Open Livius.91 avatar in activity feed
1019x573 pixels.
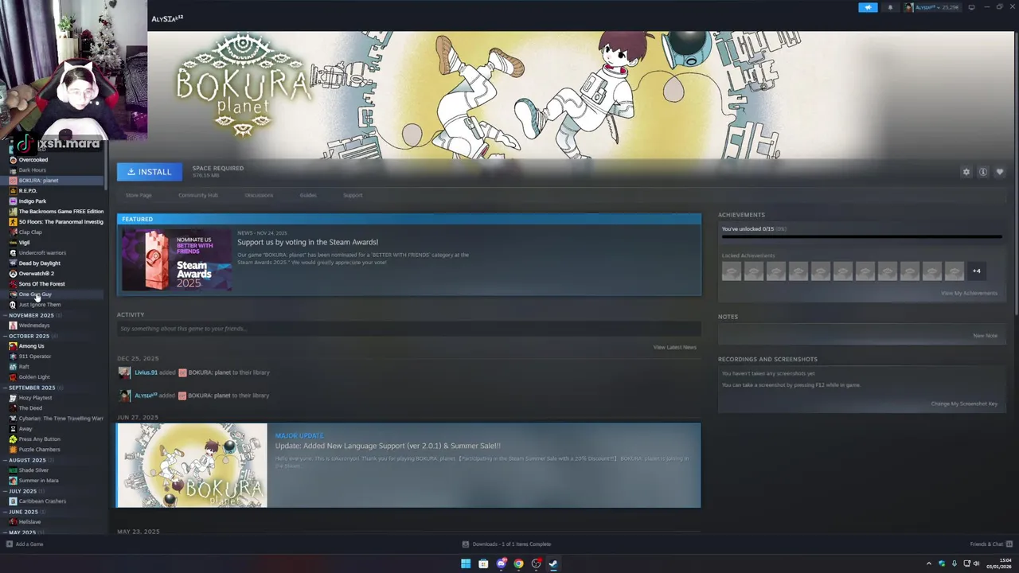tap(124, 372)
